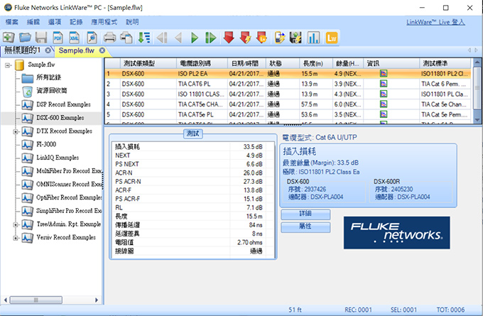483x316 pixels.
Task: Sort by 日期/時間 column header
Action: 246,63
